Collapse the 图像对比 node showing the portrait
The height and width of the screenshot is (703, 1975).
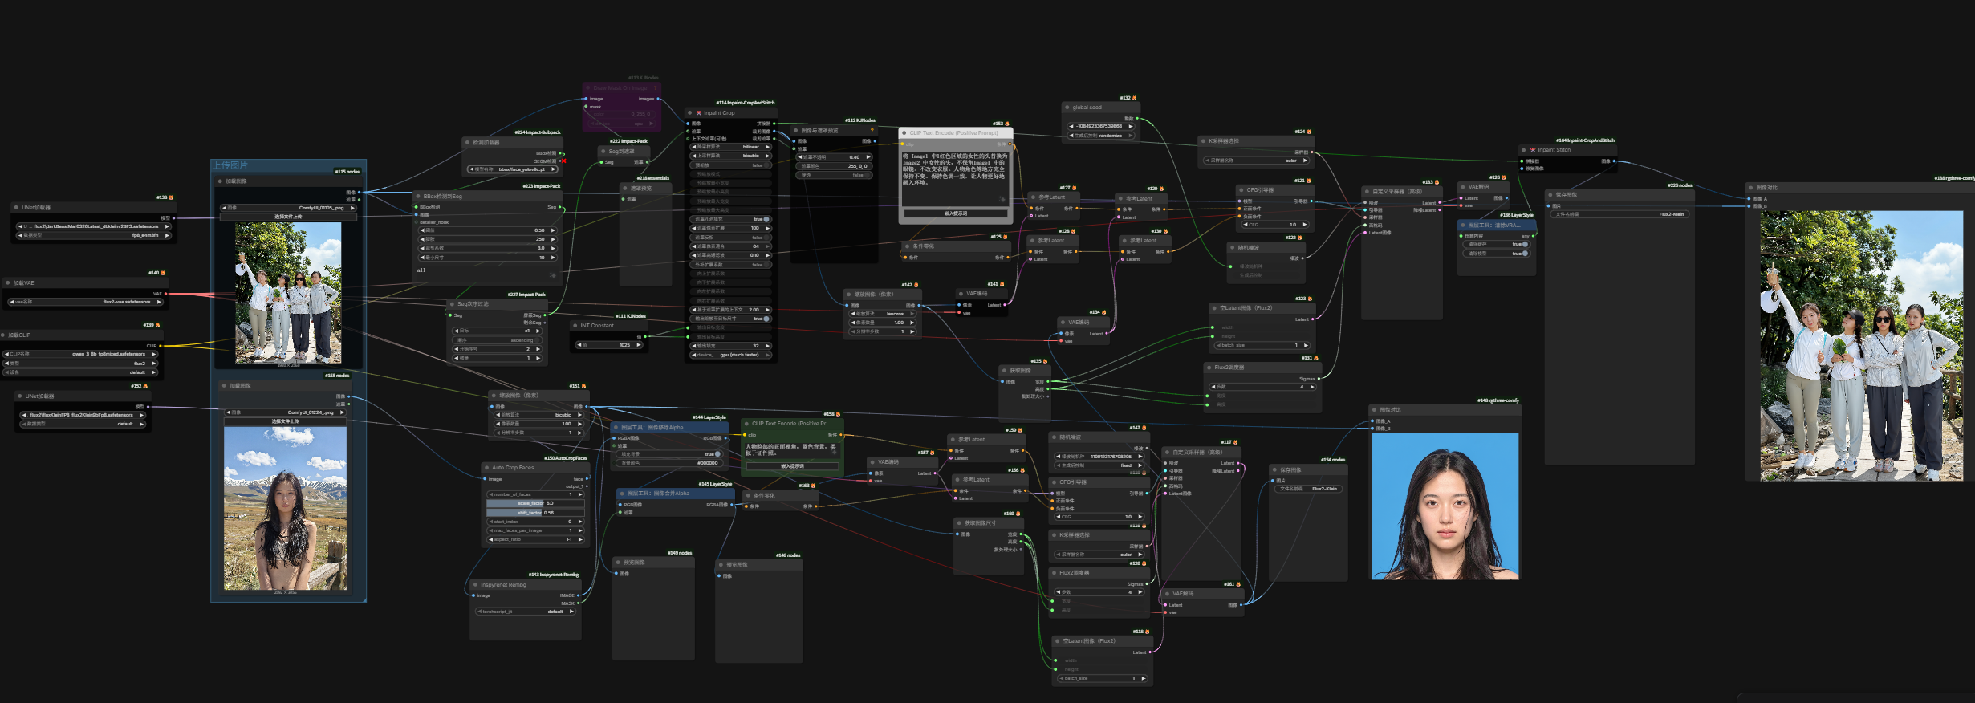click(1374, 409)
